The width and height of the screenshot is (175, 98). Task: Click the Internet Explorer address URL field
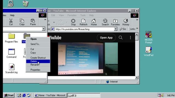pos(83,29)
